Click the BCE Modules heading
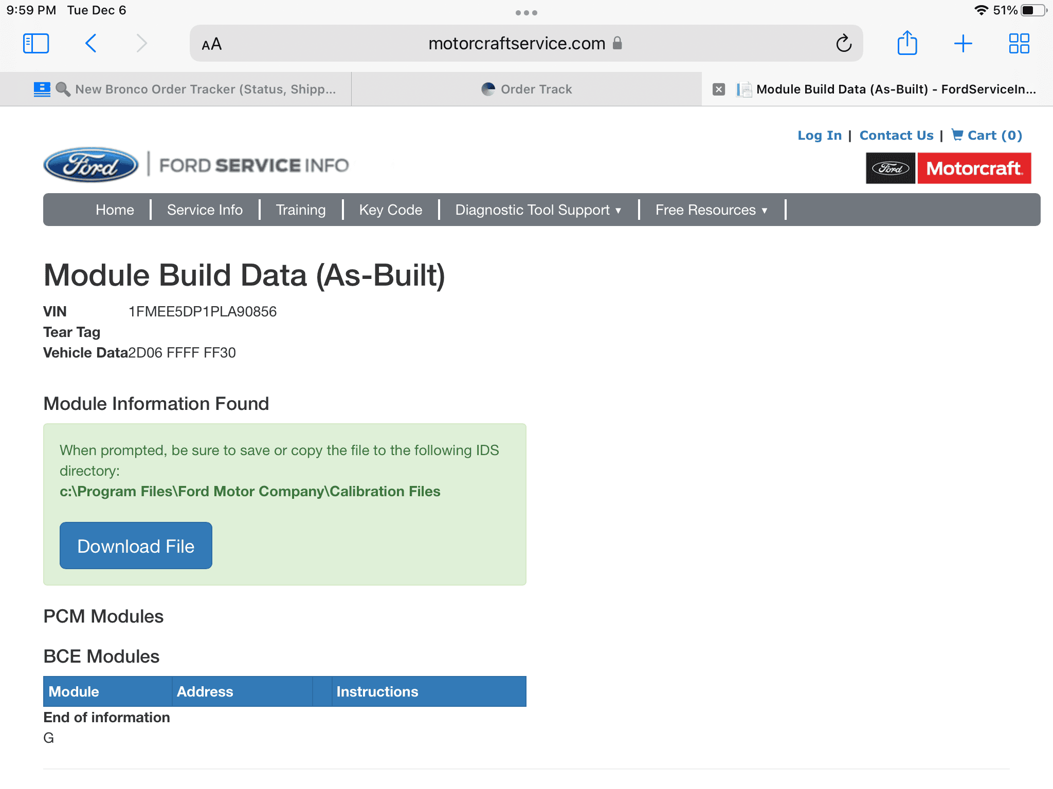The height and width of the screenshot is (789, 1053). tap(101, 656)
